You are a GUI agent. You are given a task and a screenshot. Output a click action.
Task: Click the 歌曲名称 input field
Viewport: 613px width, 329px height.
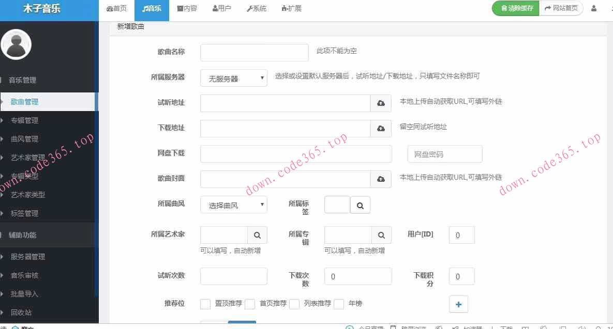[254, 52]
